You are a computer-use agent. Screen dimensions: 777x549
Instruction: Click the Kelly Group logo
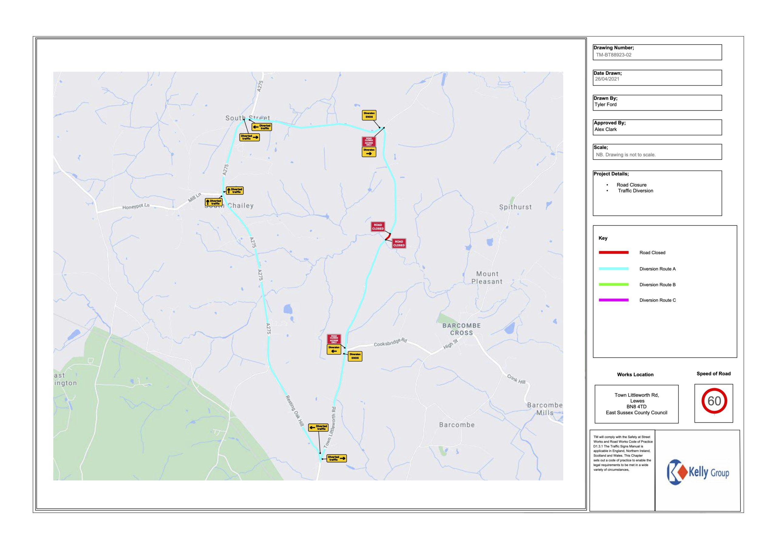[697, 472]
